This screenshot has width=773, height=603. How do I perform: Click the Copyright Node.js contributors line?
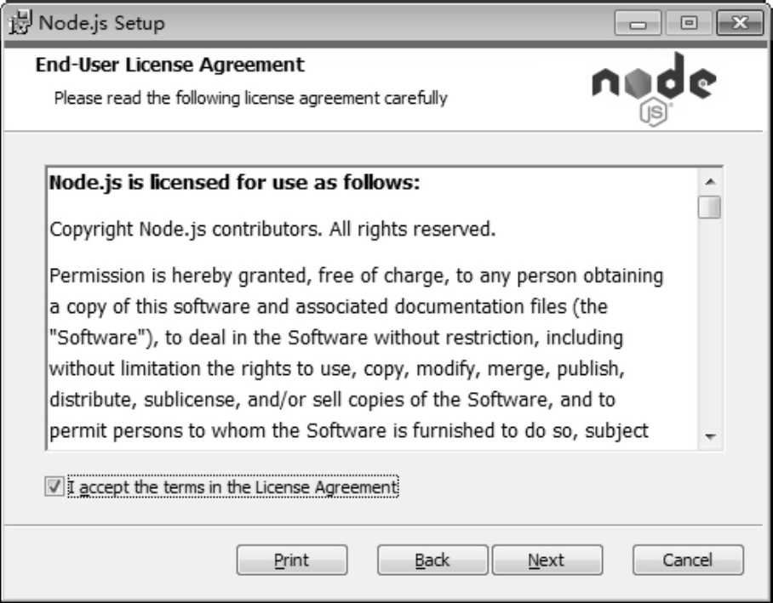pyautogui.click(x=272, y=230)
